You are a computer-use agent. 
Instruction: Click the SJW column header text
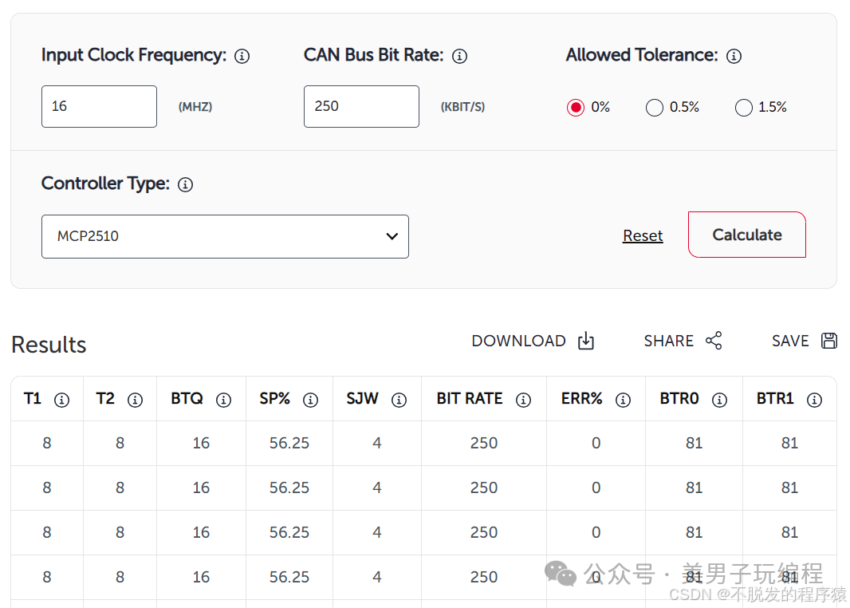tap(363, 399)
